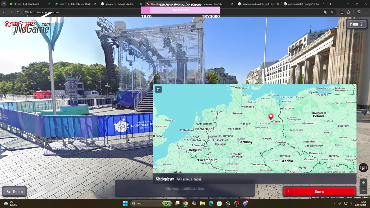Zoom out with the minus button
The image size is (370, 208).
(363, 190)
